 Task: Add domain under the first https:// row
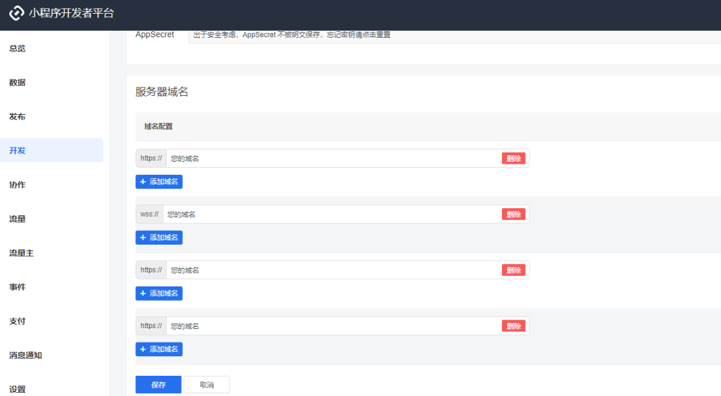(159, 182)
